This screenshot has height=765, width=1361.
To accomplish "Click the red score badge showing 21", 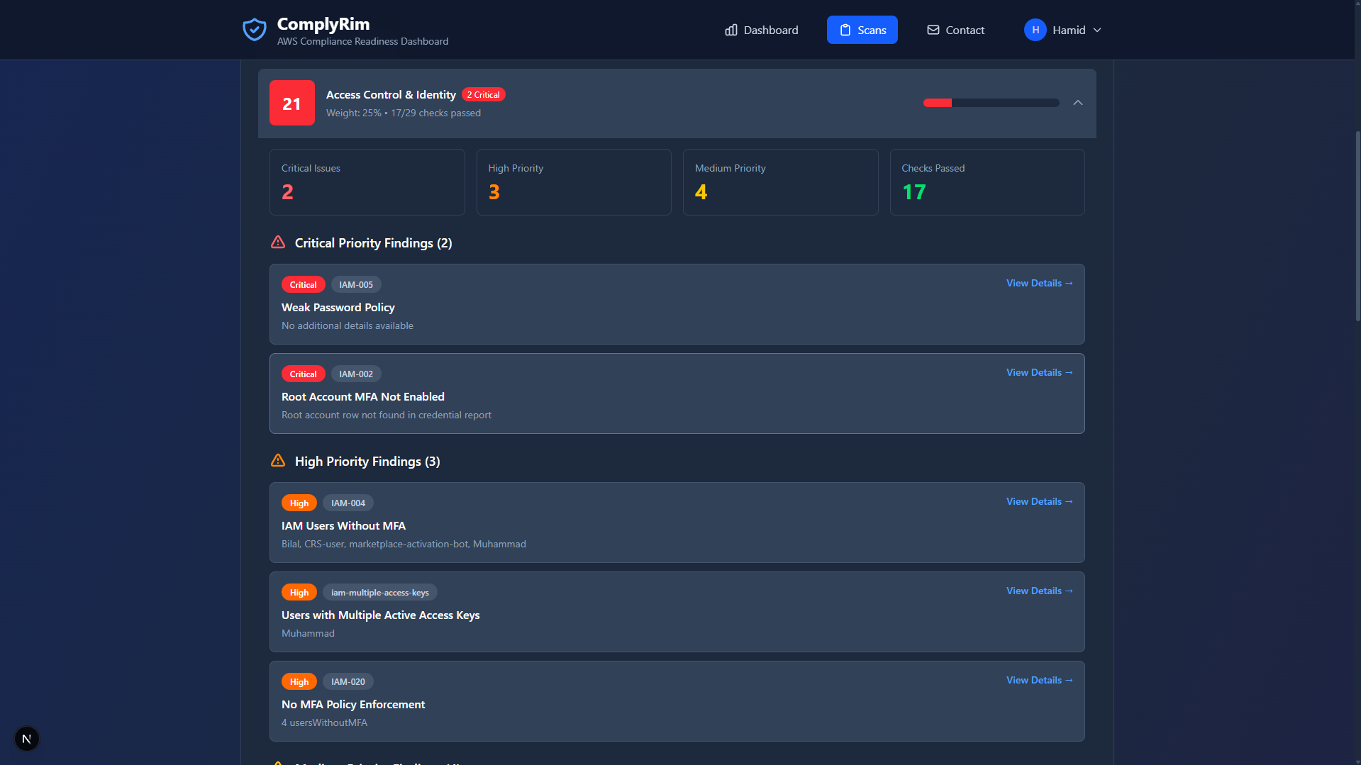I will (x=291, y=103).
